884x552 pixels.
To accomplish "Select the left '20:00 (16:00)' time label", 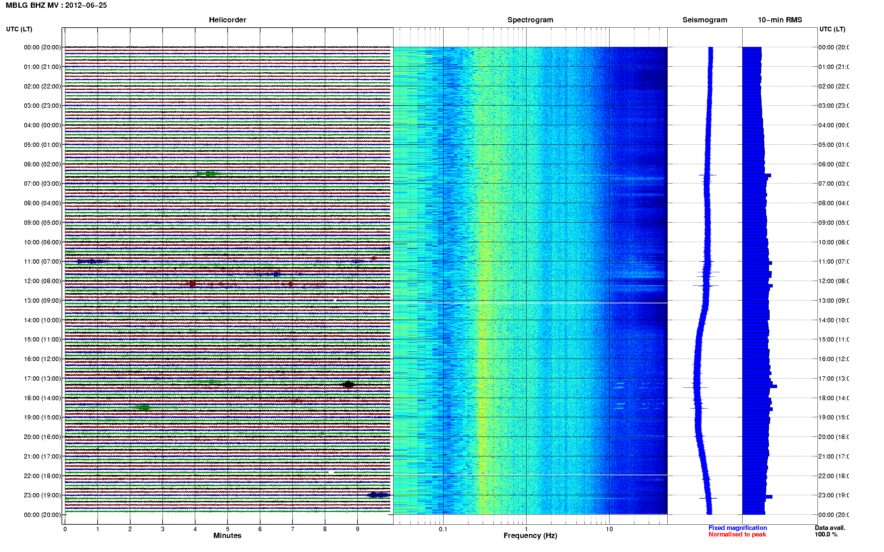I will pos(42,437).
